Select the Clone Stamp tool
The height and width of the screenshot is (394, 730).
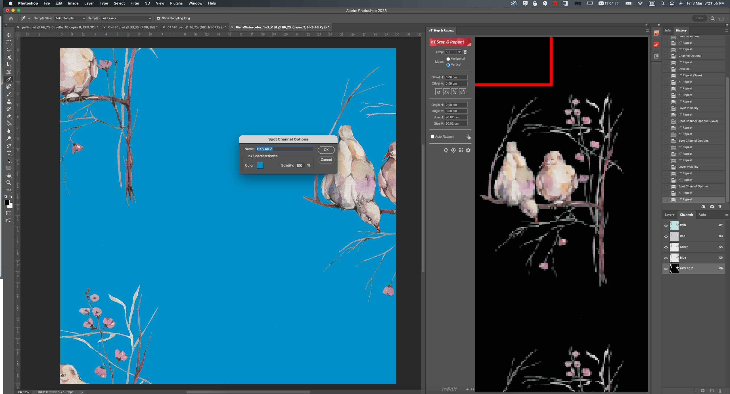pyautogui.click(x=9, y=101)
